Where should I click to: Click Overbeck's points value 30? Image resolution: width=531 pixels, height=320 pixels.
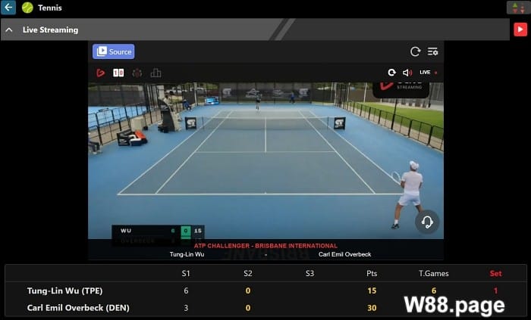point(372,308)
